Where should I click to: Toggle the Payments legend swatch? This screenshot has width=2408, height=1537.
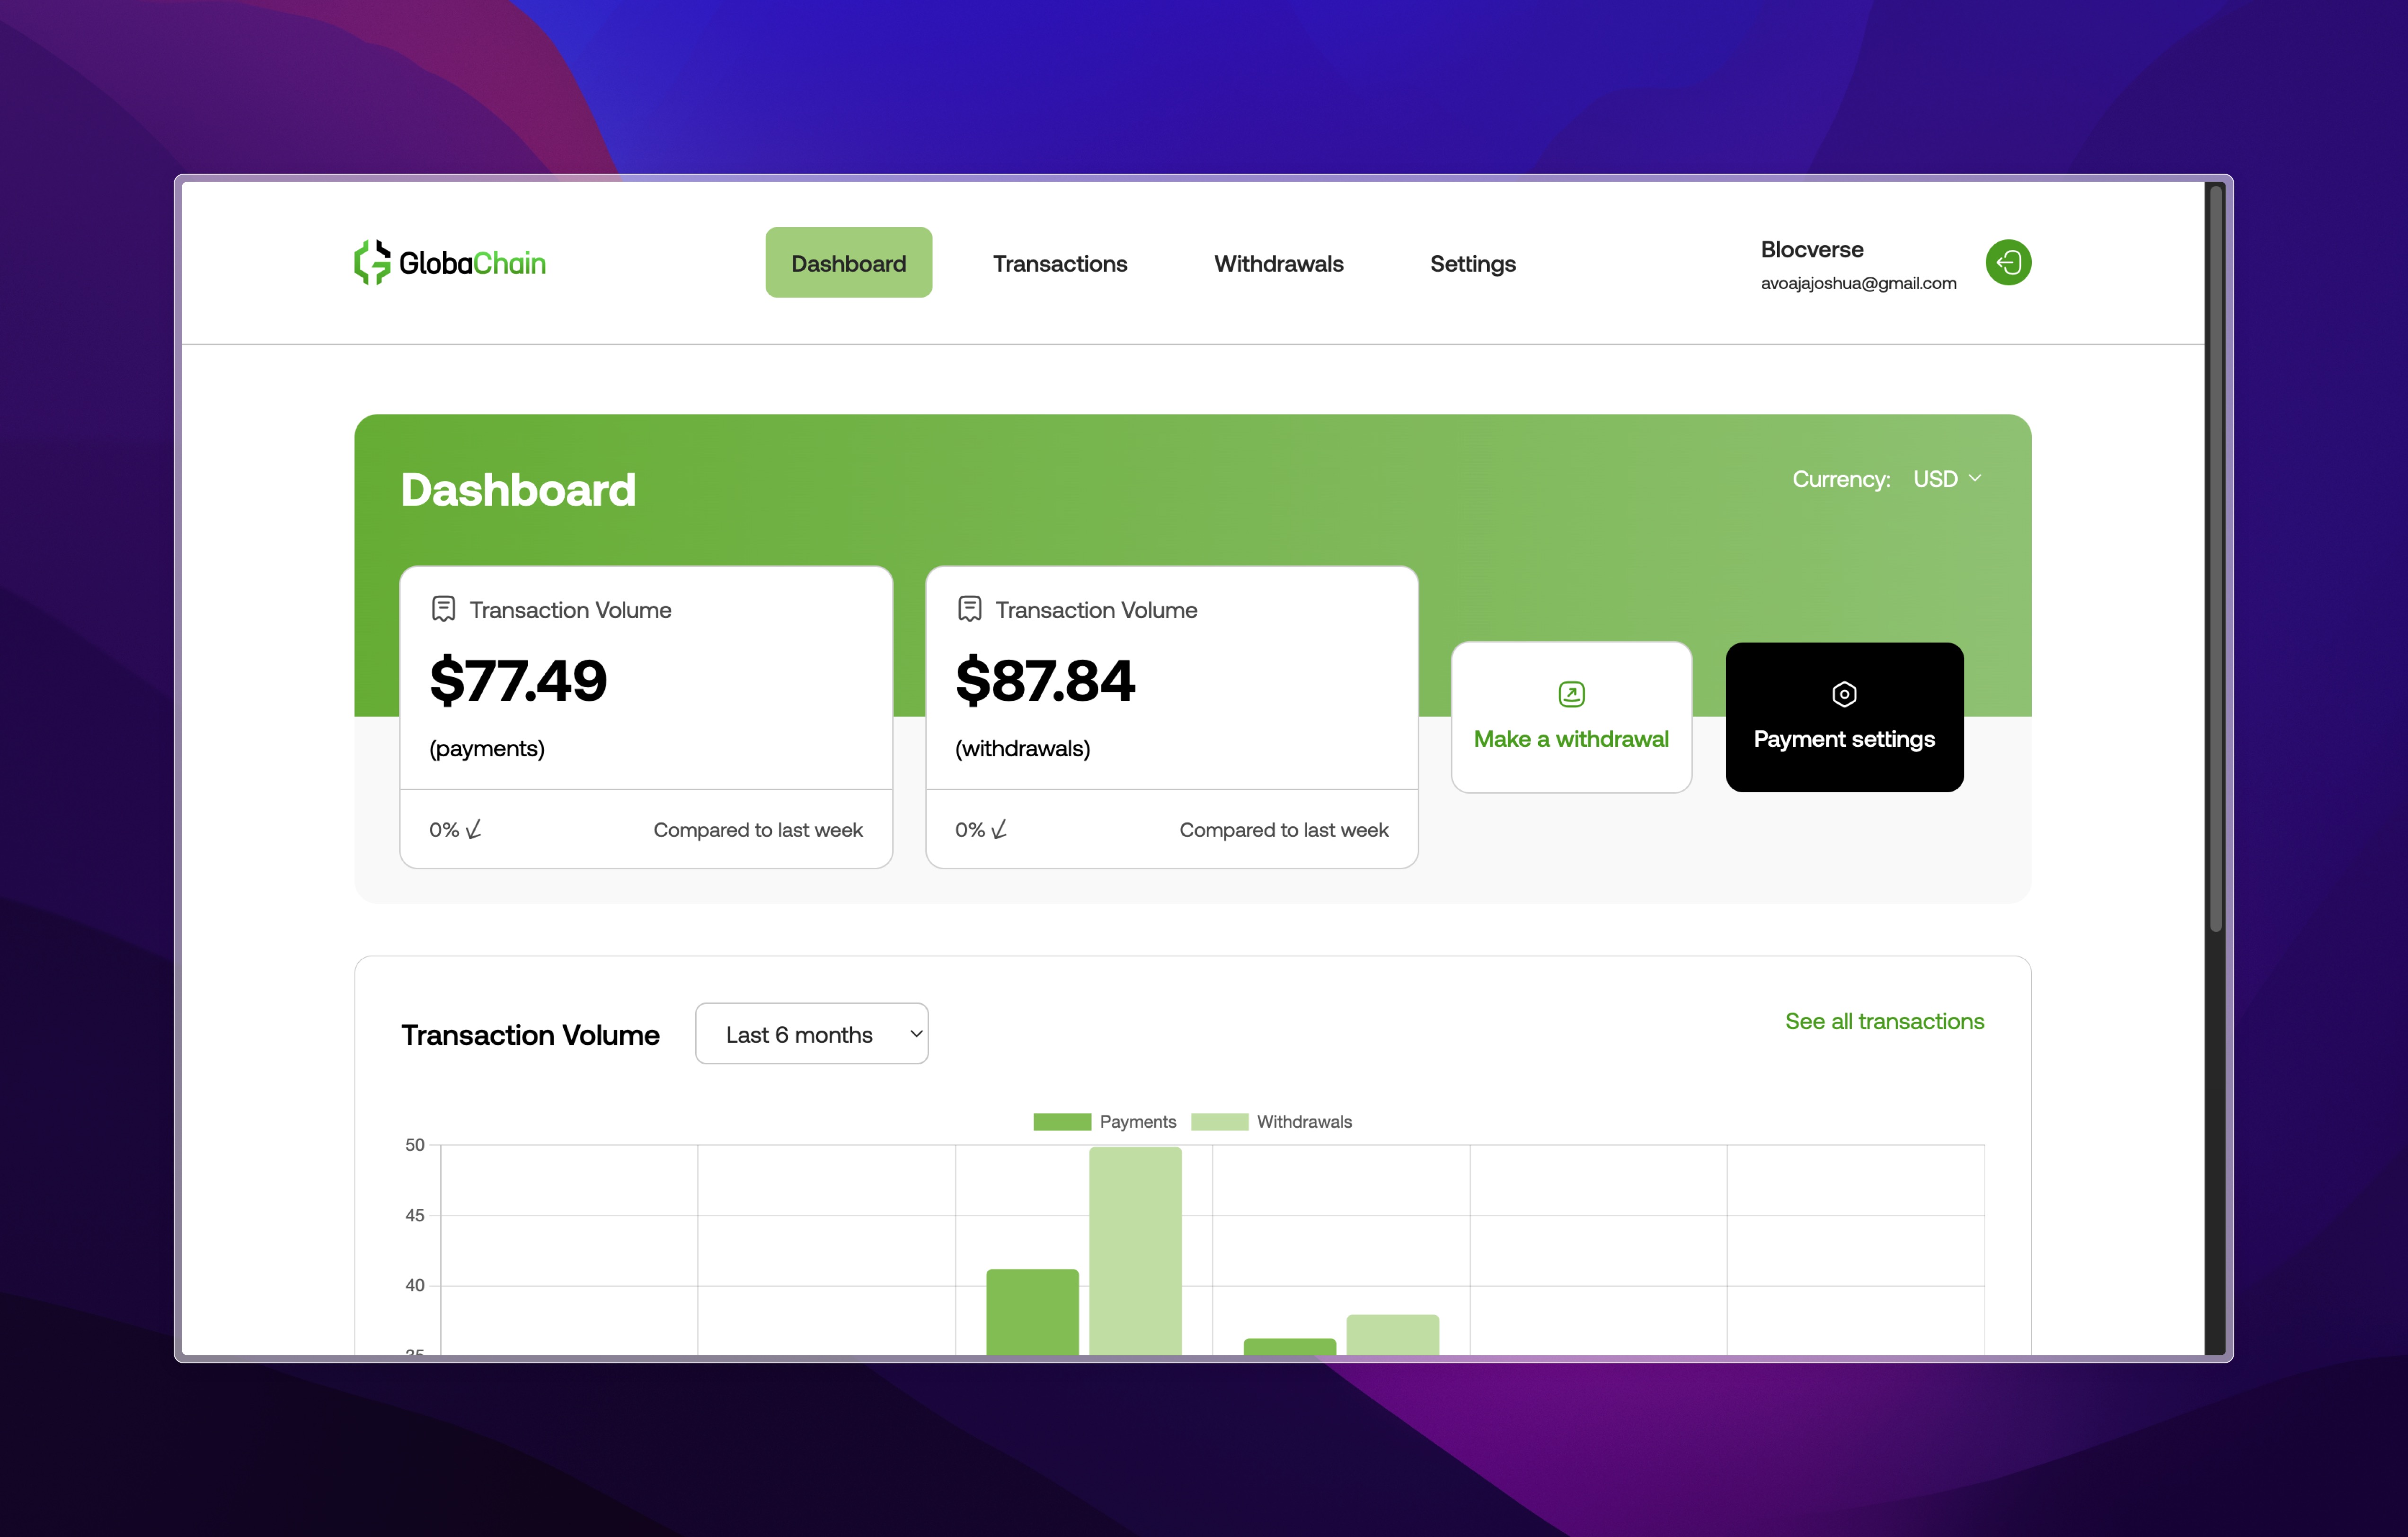pos(1061,1122)
